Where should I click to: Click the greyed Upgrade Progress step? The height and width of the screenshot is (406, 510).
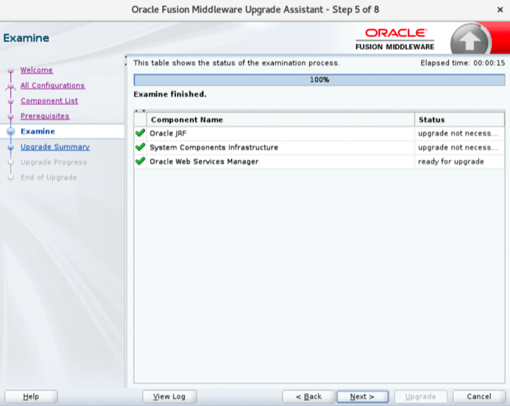(x=54, y=162)
